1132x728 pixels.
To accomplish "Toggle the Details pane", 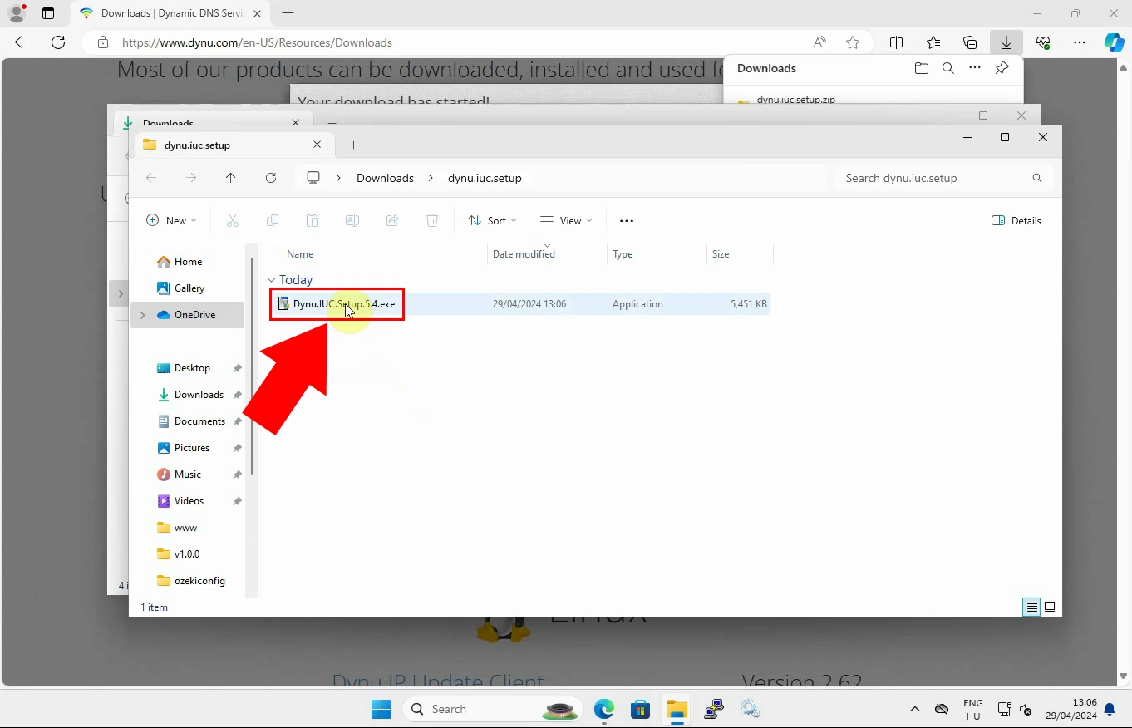I will pyautogui.click(x=1016, y=220).
